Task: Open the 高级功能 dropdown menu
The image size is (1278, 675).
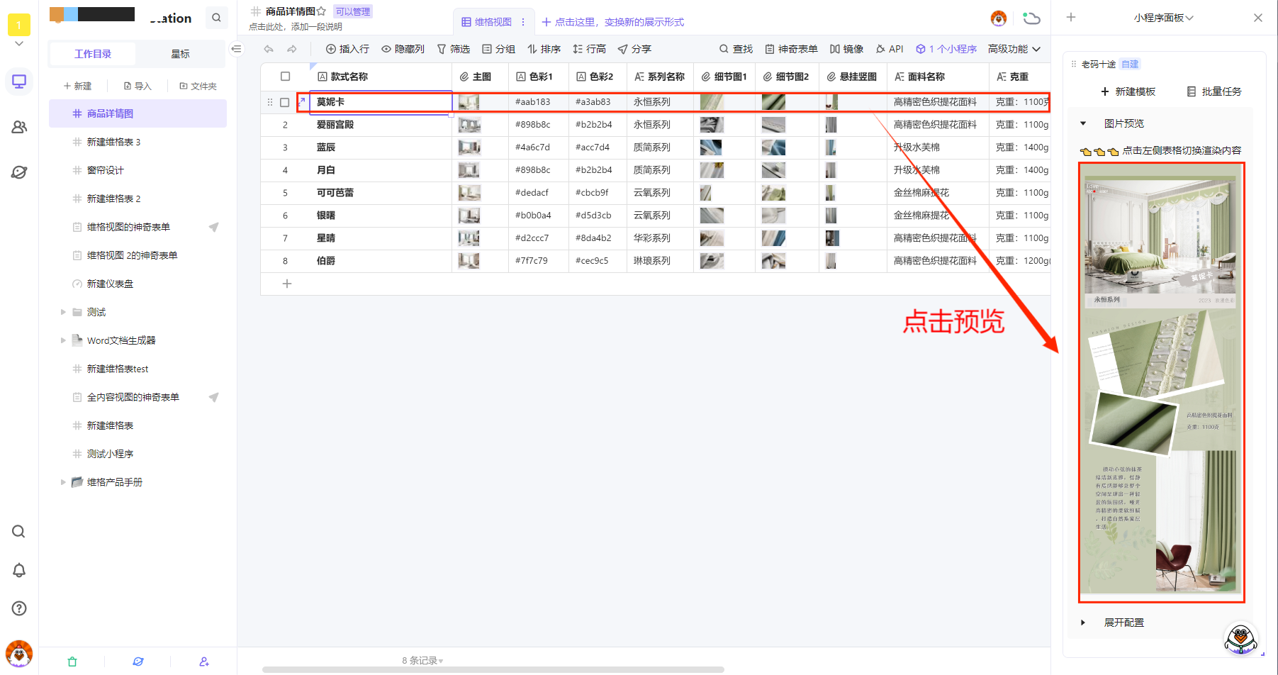Action: click(x=1014, y=49)
